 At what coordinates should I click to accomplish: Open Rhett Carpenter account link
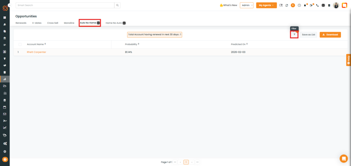click(x=36, y=52)
